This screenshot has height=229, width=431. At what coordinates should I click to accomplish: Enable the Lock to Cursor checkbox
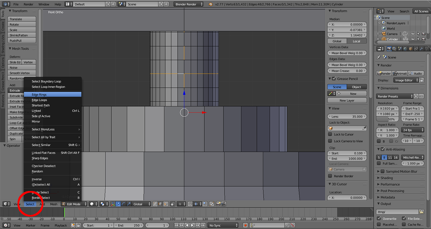tap(330, 134)
